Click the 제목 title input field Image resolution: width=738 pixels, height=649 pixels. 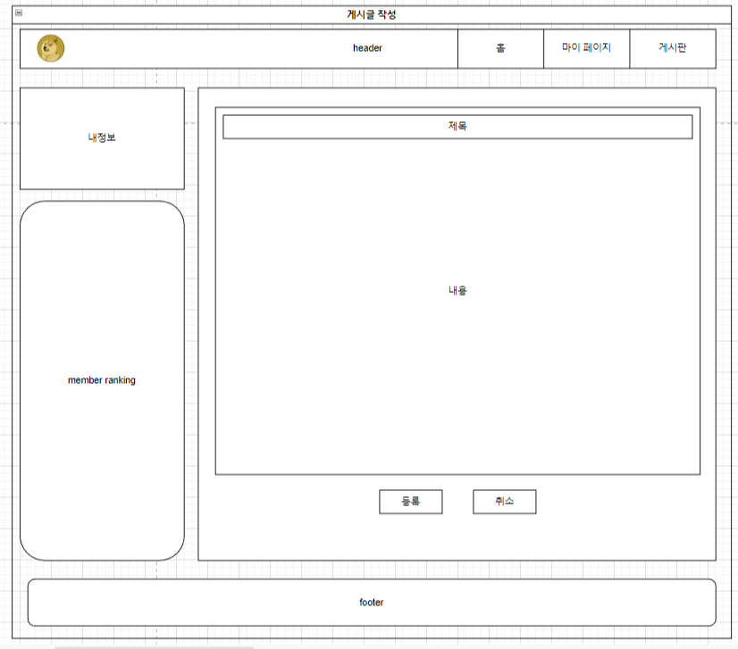(457, 127)
